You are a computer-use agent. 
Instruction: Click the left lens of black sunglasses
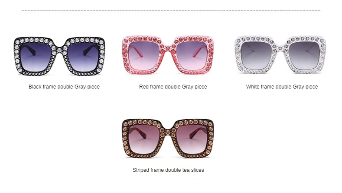coord(36,57)
